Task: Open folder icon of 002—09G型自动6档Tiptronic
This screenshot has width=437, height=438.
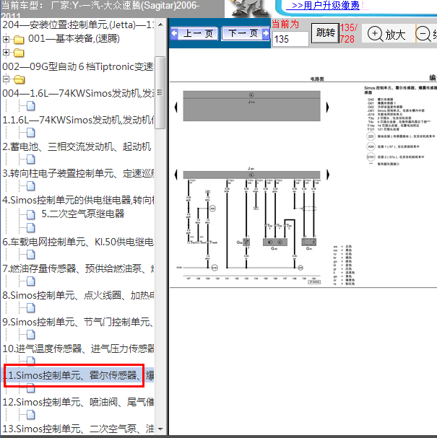Action: pos(19,53)
